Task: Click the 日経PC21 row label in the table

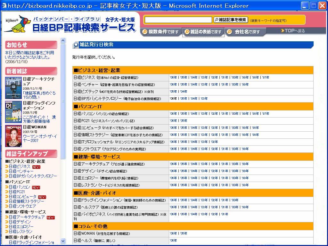Action: tap(104, 121)
